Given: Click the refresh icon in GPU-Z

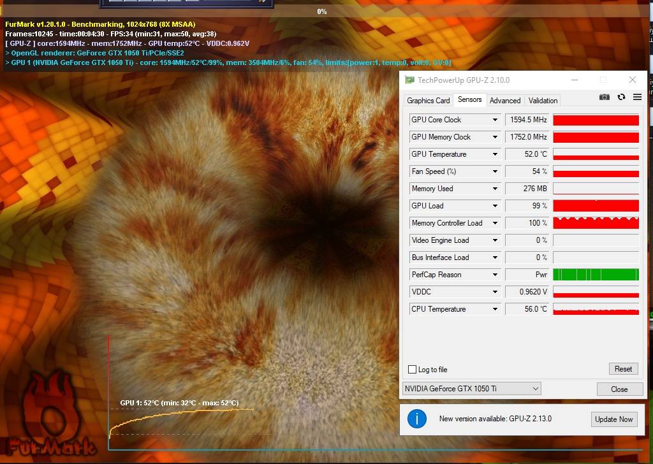Looking at the screenshot, I should pyautogui.click(x=621, y=97).
